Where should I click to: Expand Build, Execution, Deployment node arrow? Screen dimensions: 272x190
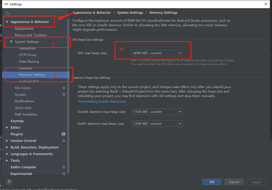[x=7, y=147]
